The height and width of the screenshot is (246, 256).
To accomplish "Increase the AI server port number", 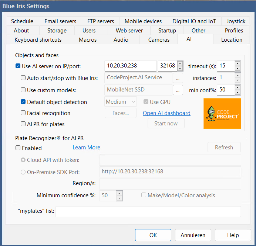I will pos(180,64).
